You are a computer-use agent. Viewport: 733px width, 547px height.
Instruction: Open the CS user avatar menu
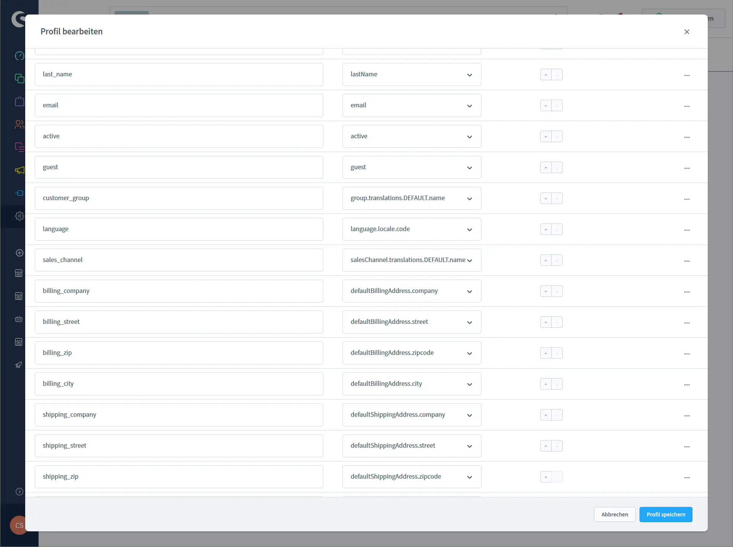pos(19,525)
